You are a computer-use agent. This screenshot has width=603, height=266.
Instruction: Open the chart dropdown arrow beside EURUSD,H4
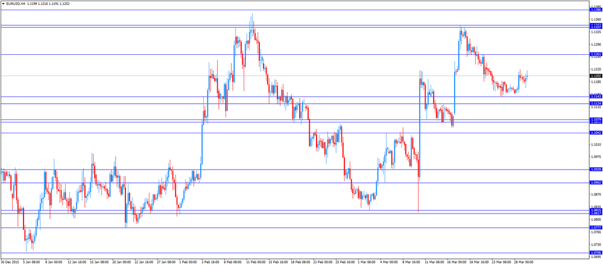coord(3,4)
